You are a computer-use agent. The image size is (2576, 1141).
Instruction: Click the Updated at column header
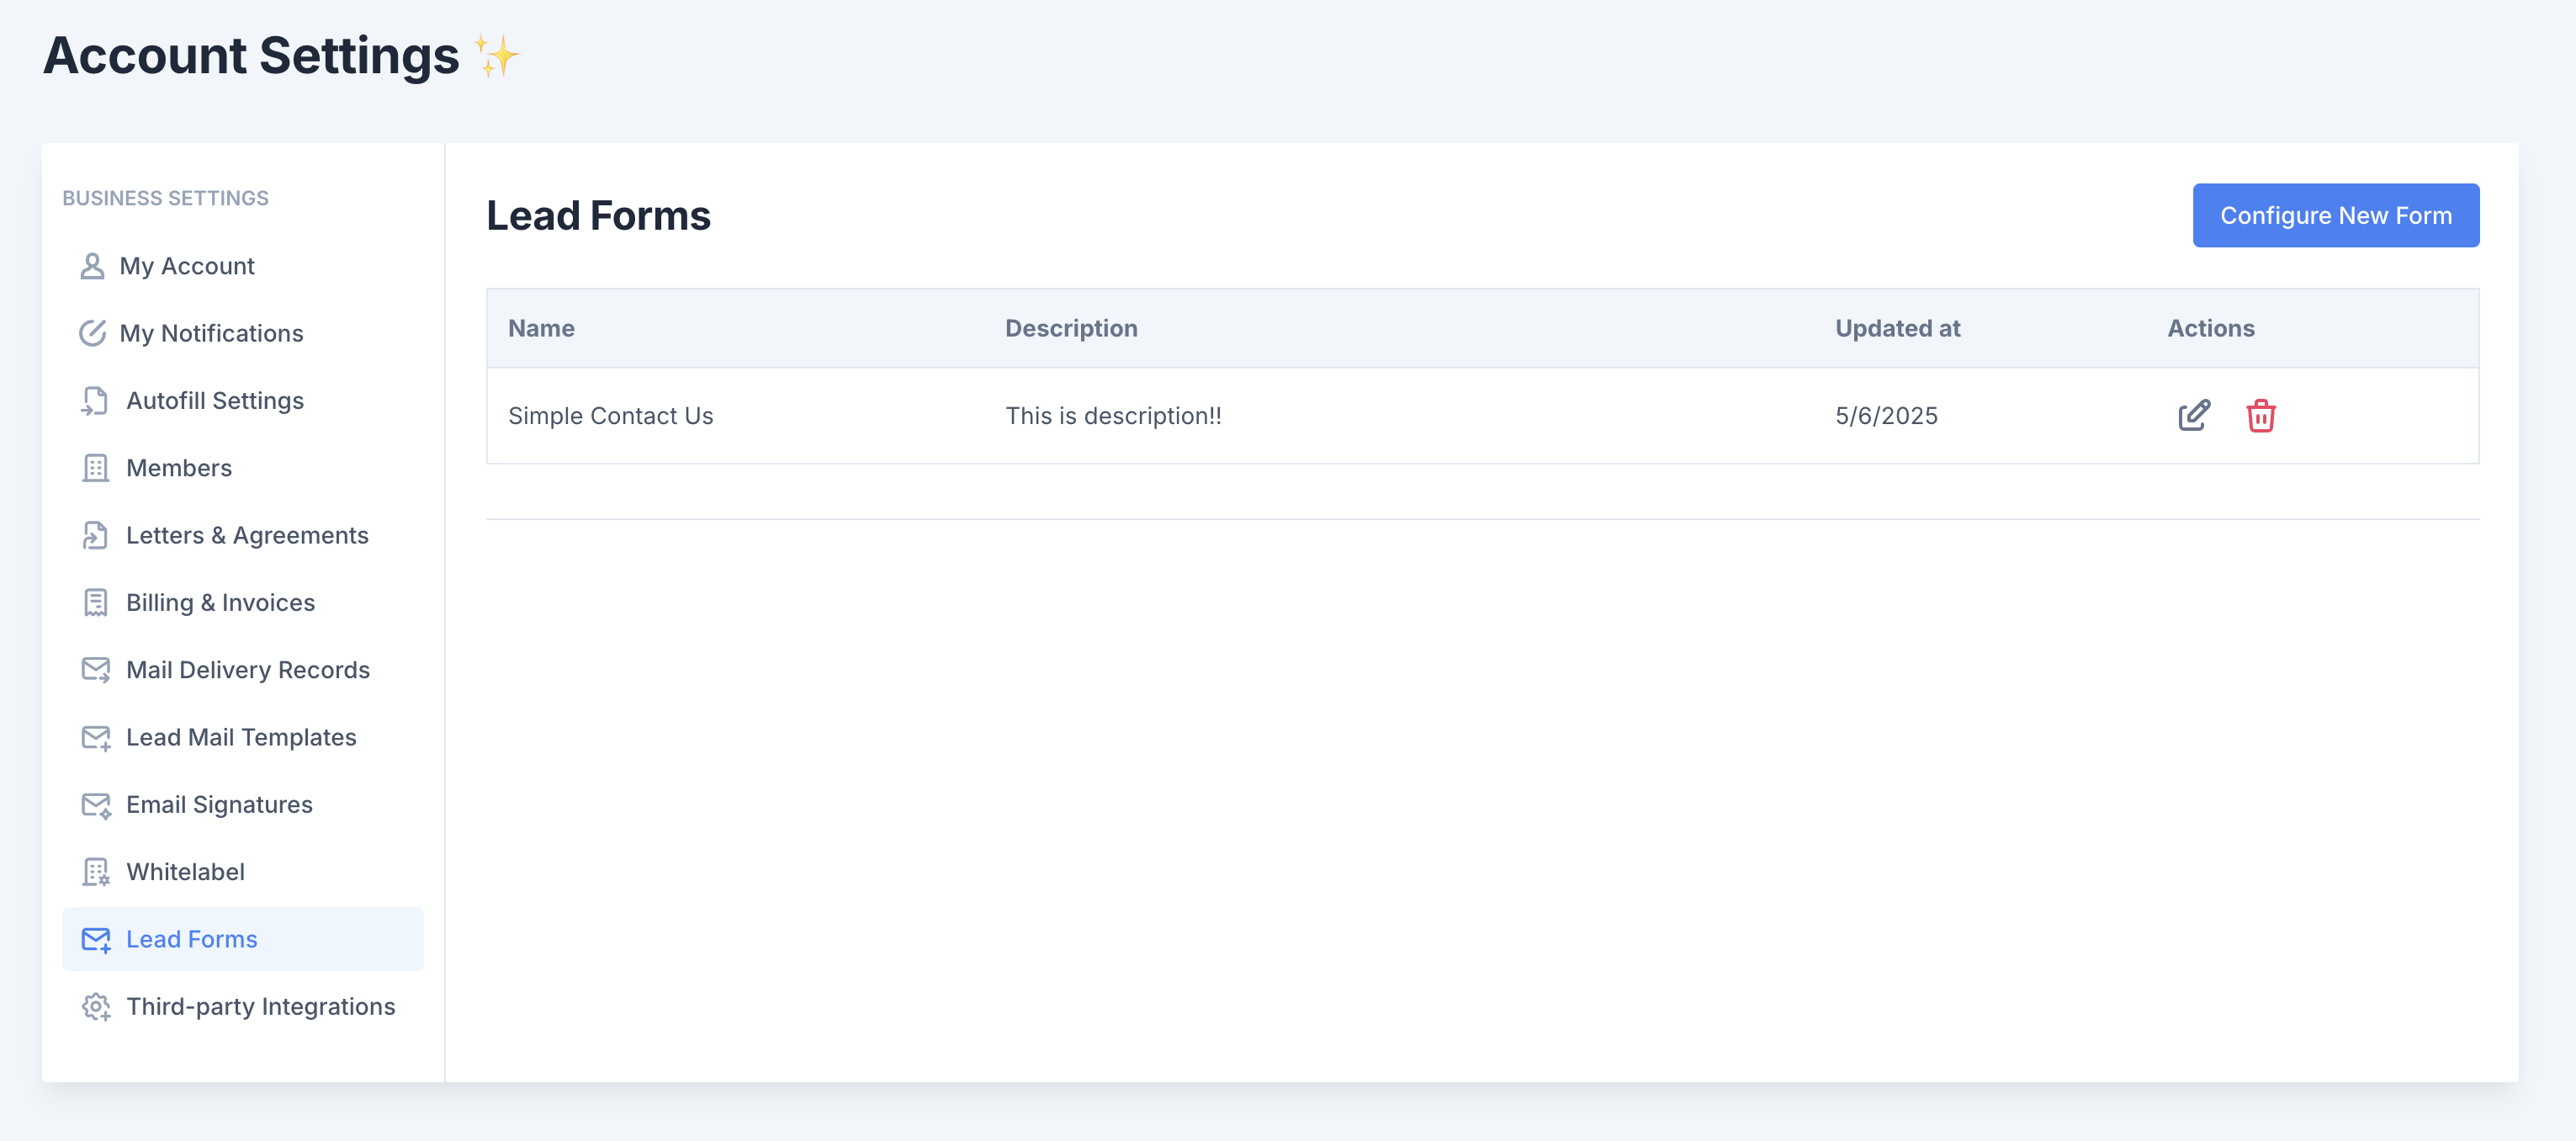(x=1897, y=328)
